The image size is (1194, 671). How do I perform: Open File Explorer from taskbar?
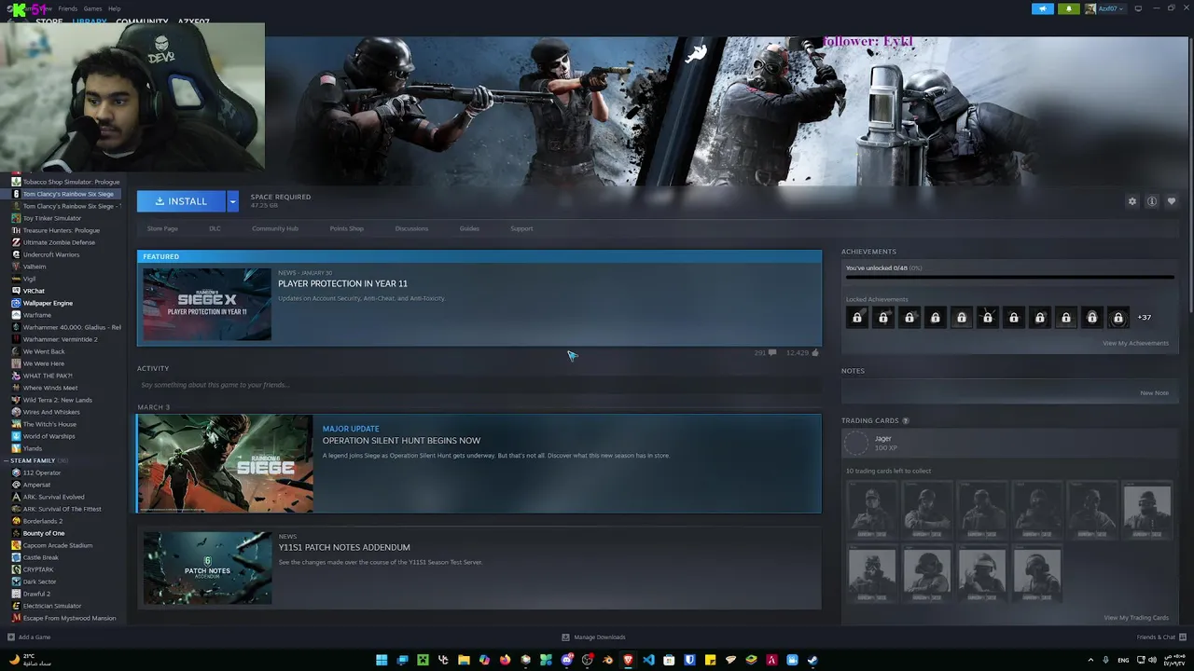464,660
